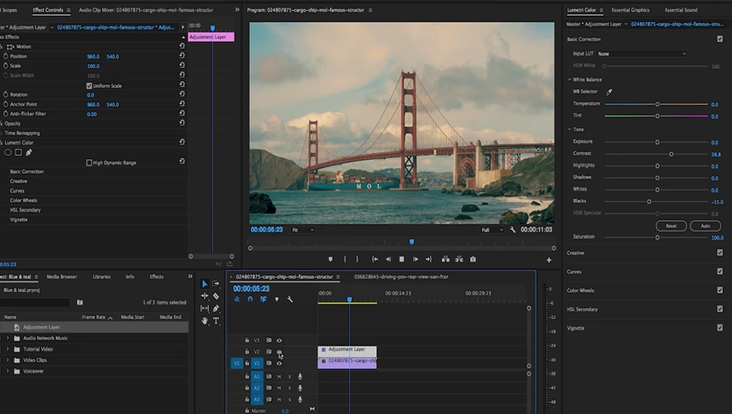
Task: Expand Tutorial Video bin
Action: (x=7, y=349)
